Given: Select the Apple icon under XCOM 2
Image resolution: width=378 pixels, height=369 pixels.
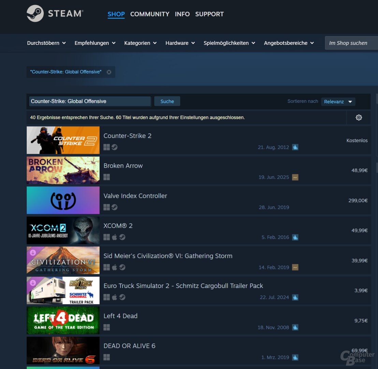Looking at the screenshot, I should pyautogui.click(x=114, y=237).
